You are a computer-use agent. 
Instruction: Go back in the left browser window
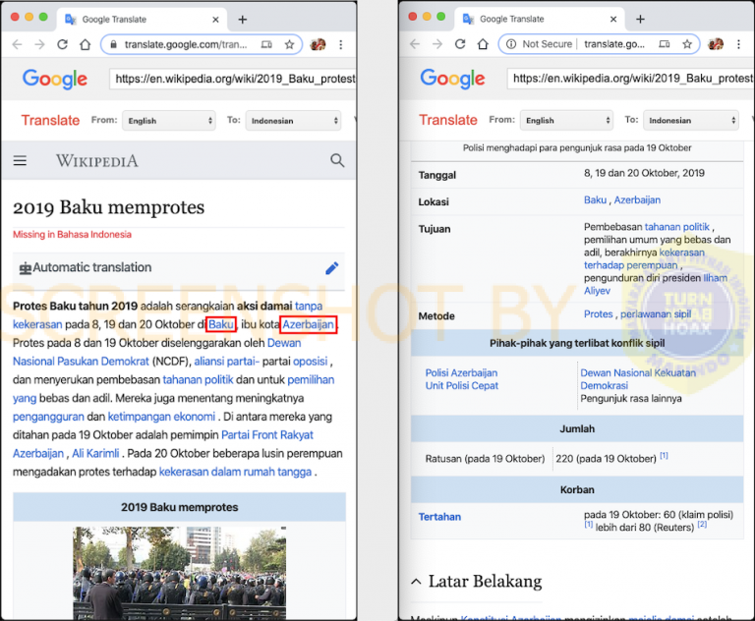pos(18,44)
